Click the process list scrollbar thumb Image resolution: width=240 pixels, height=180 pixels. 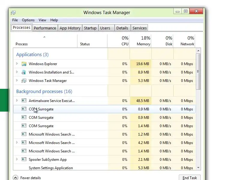coord(198,71)
